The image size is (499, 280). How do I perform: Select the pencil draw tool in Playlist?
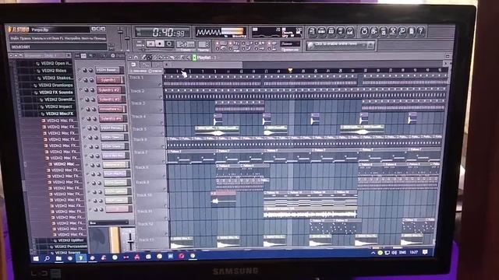143,57
